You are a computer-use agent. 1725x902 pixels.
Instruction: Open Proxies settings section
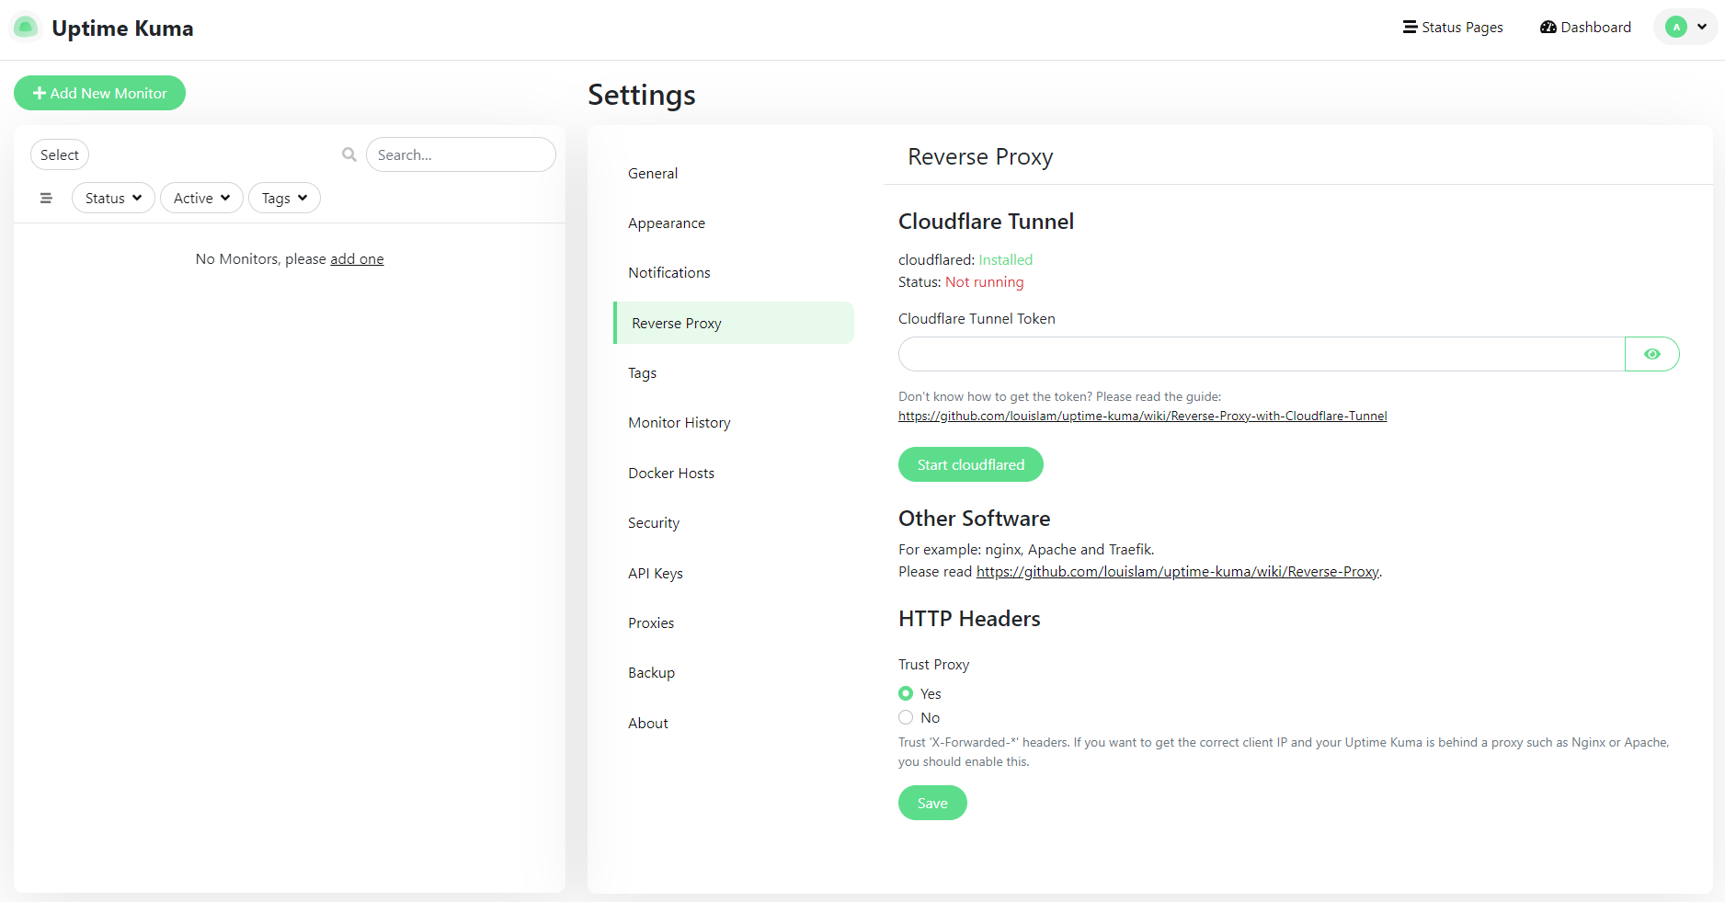(733, 622)
